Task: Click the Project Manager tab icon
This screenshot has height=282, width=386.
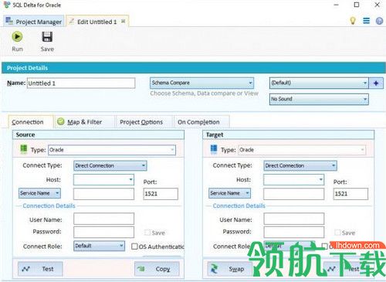Action: [9, 21]
